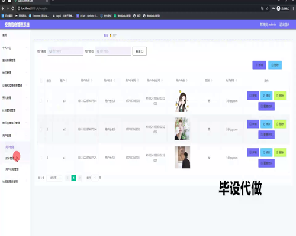Open the HTML5 Website bookmark
The image size is (296, 236).
coord(87,16)
